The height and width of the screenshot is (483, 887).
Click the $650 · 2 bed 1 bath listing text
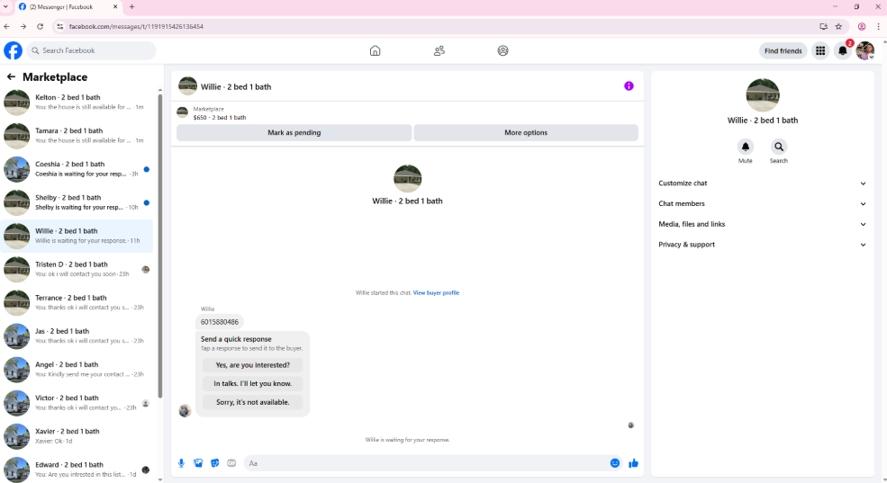[220, 118]
